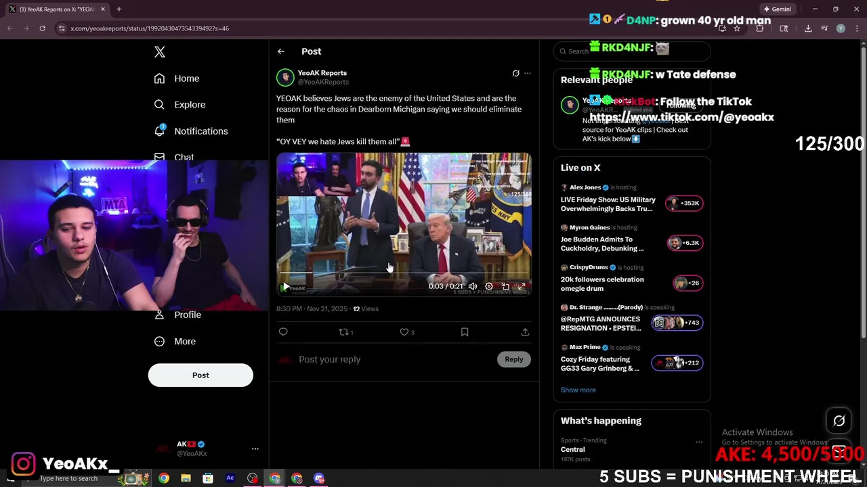Click the white Post button in the sidebar

pyautogui.click(x=200, y=375)
